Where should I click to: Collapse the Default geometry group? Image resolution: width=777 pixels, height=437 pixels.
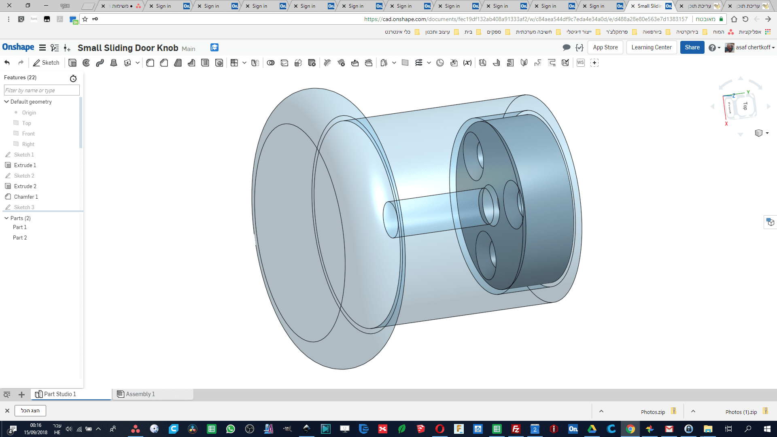point(6,102)
